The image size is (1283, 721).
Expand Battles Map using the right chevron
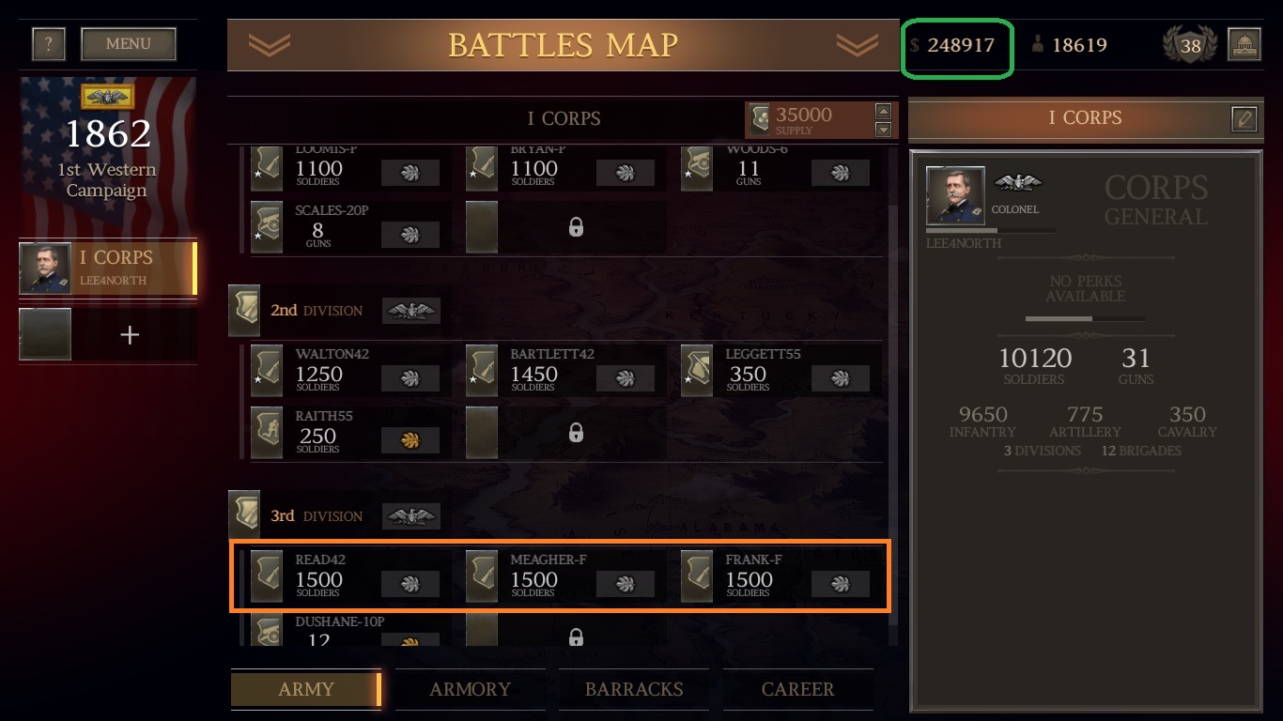[x=857, y=44]
